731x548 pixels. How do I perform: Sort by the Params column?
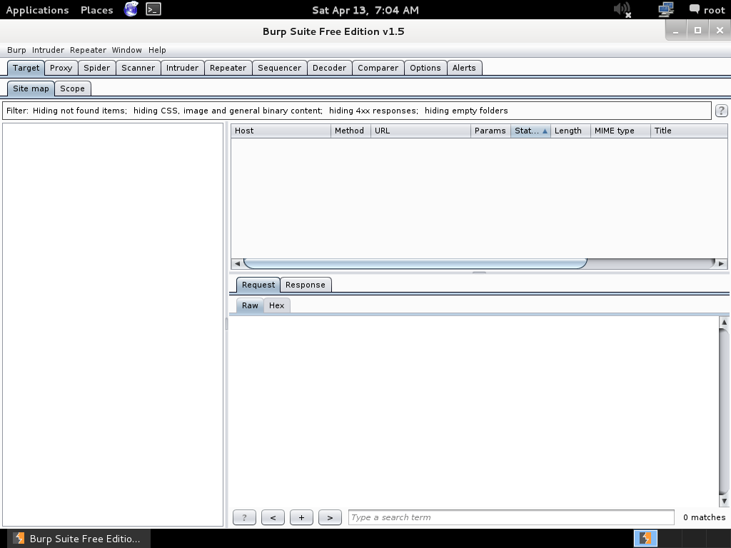click(490, 131)
